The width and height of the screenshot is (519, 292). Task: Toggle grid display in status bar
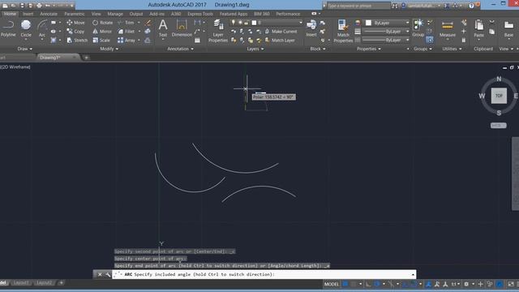pyautogui.click(x=345, y=284)
